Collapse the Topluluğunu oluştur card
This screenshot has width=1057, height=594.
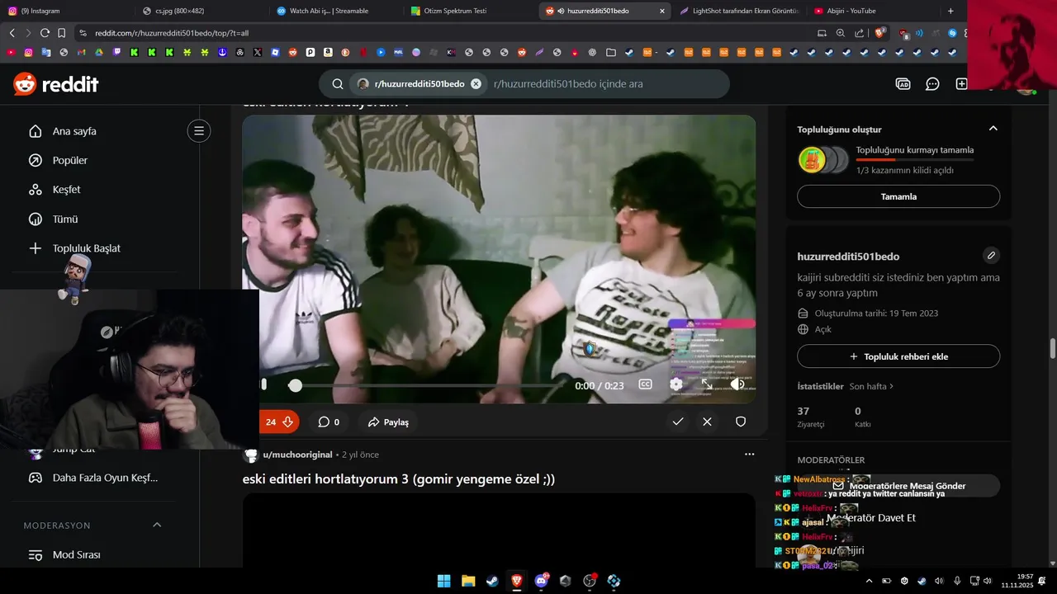click(x=993, y=129)
